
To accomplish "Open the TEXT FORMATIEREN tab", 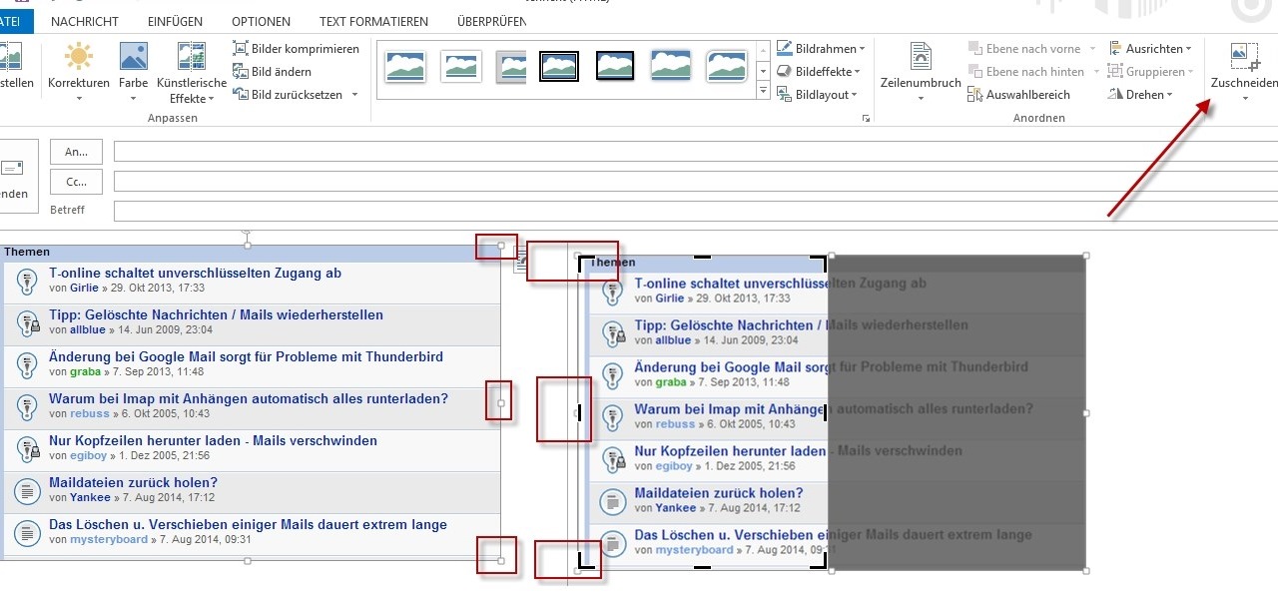I will pos(373,21).
